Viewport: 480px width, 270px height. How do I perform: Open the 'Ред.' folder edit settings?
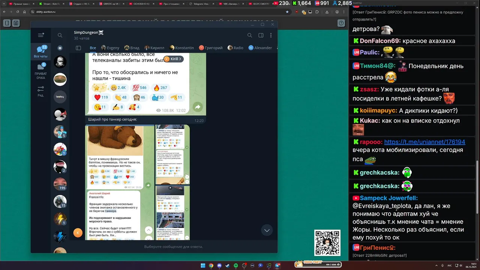click(41, 91)
